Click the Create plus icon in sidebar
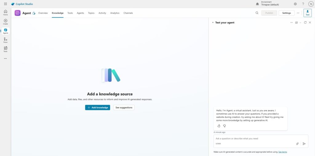This screenshot has width=315, height=156. (6, 21)
